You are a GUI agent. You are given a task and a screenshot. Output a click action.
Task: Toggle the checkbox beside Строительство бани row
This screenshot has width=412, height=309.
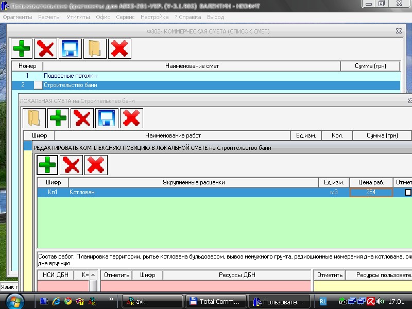(x=38, y=85)
